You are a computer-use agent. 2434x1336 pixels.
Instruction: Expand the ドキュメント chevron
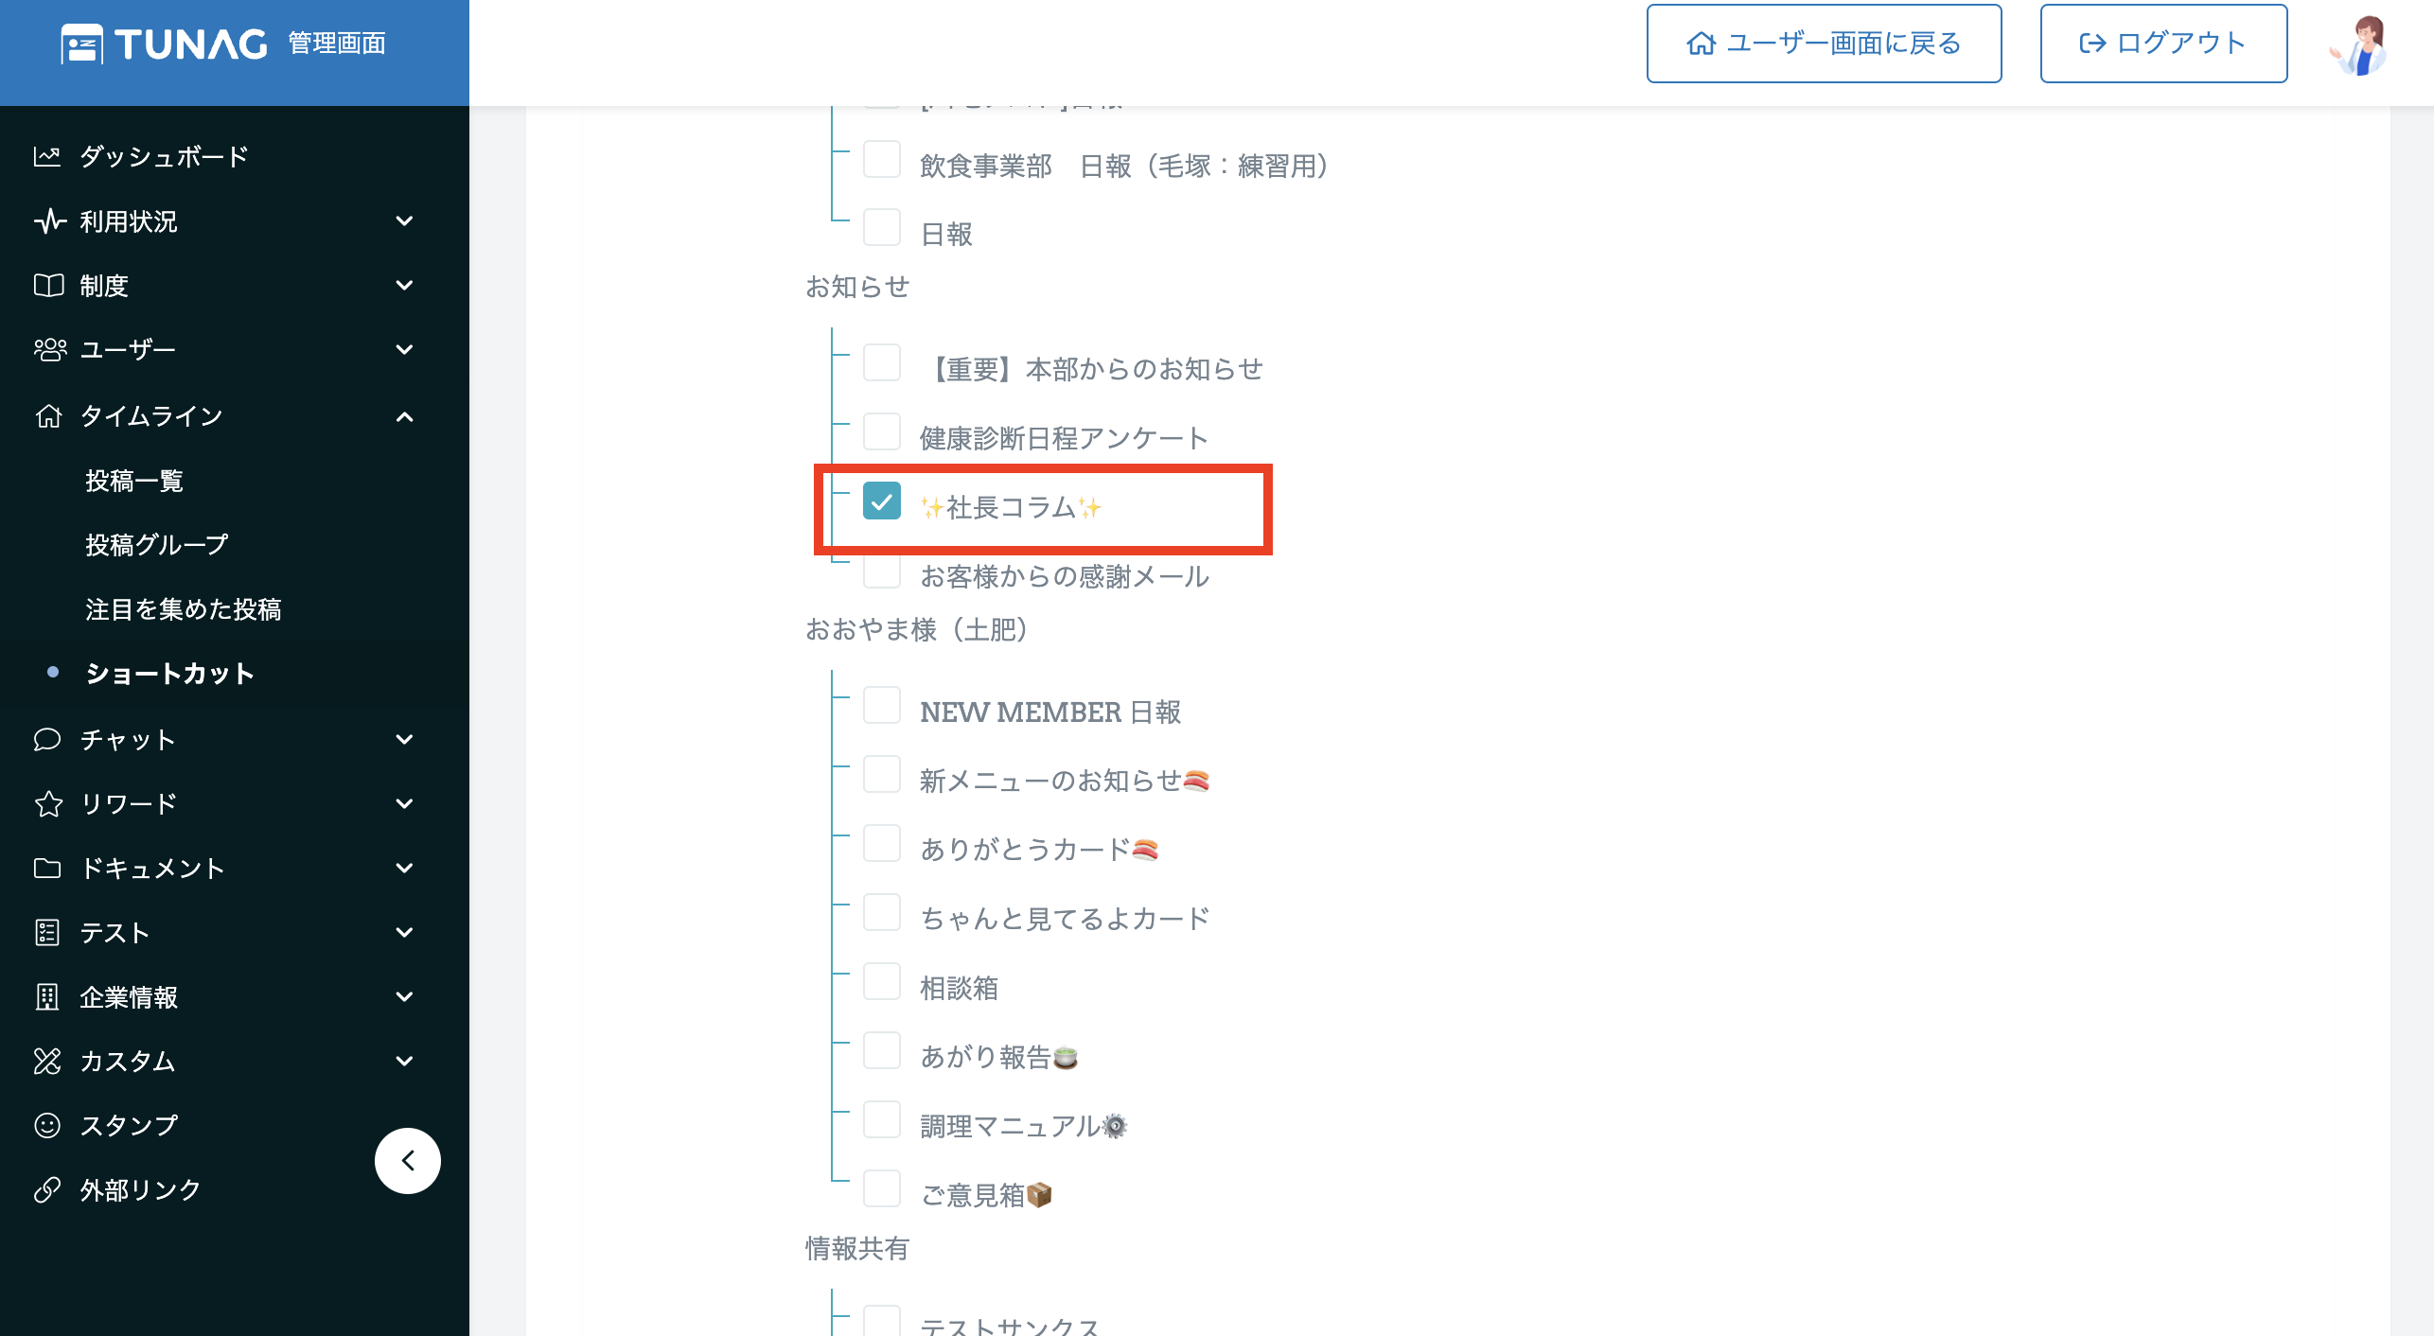point(404,868)
